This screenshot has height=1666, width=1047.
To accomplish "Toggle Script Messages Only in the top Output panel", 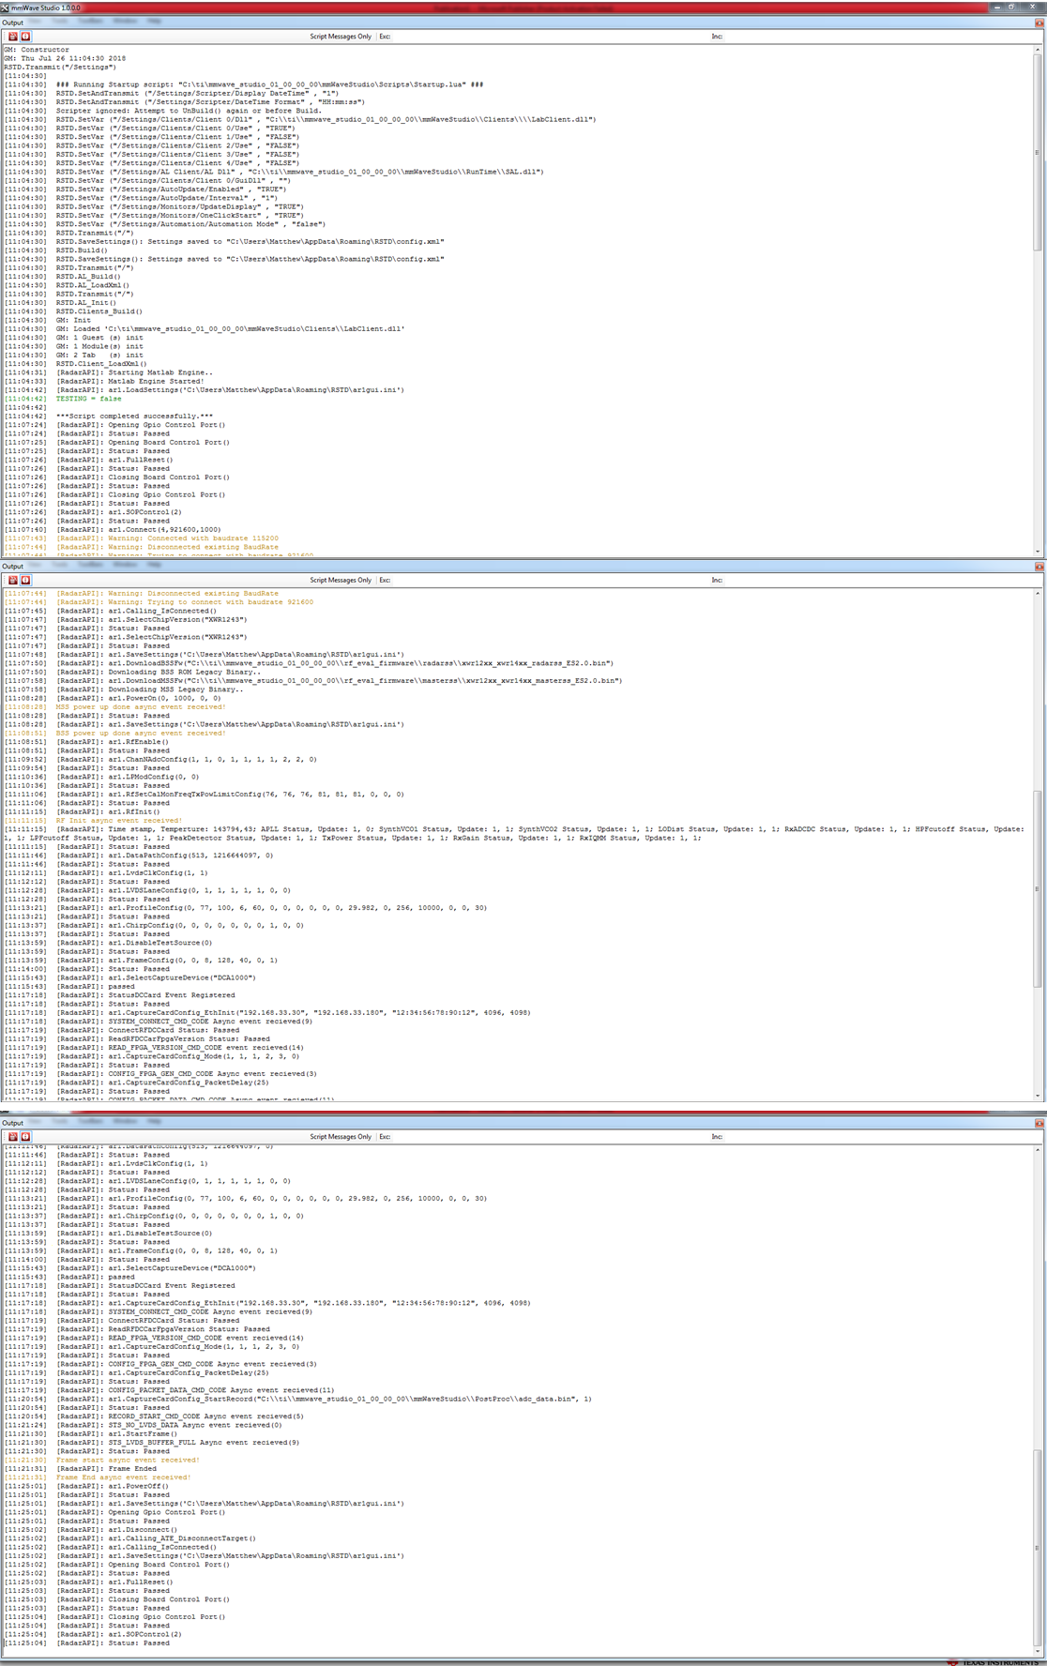I will tap(341, 37).
